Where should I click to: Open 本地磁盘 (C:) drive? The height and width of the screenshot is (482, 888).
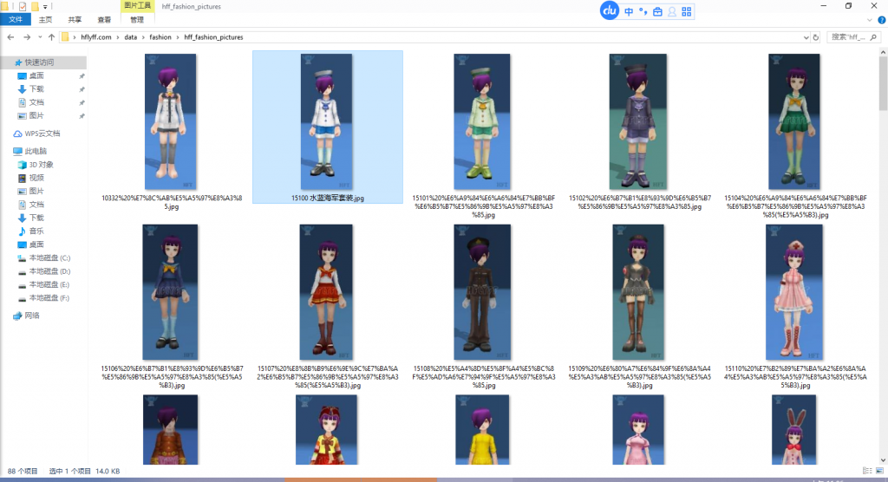click(x=44, y=257)
